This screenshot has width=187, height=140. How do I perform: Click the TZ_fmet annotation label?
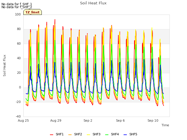click(32, 12)
